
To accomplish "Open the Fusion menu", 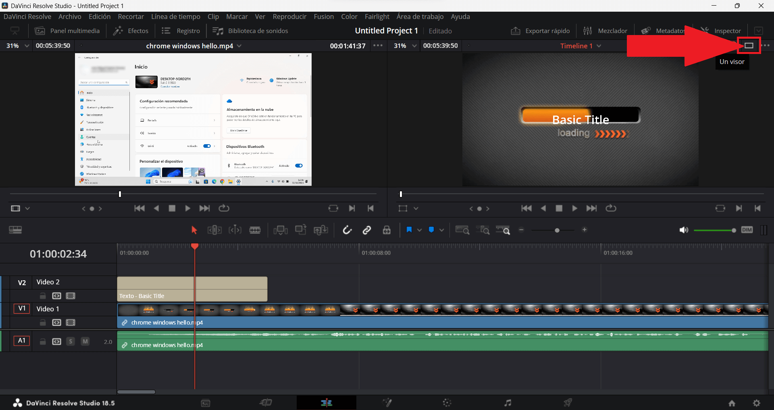I will (x=324, y=17).
